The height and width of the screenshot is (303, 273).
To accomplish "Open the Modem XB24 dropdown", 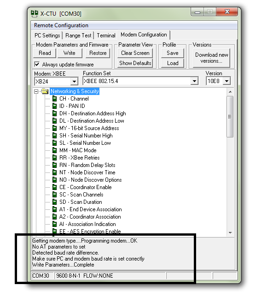I will [x=74, y=81].
